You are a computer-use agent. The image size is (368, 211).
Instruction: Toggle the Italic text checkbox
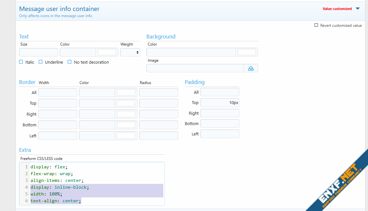pyautogui.click(x=21, y=62)
